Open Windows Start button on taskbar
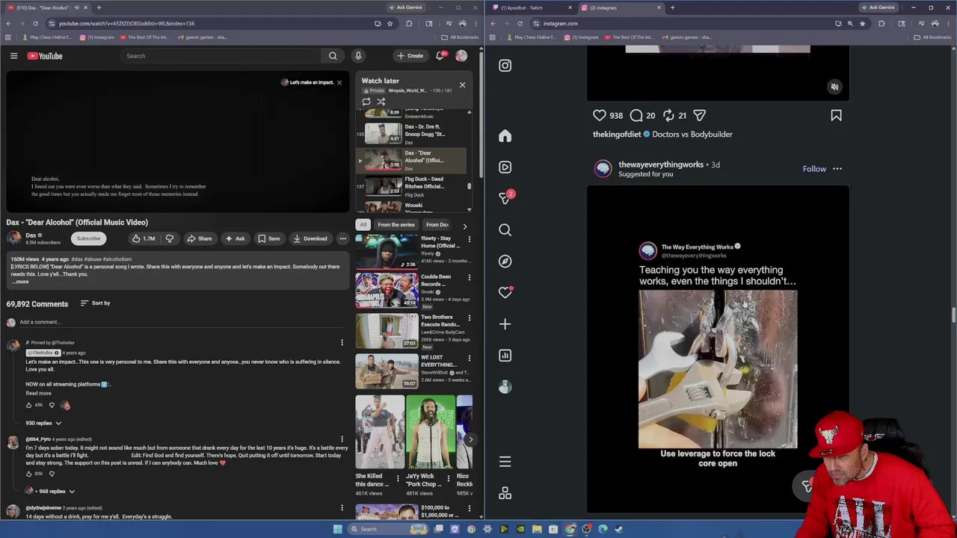This screenshot has width=957, height=538. 338,529
